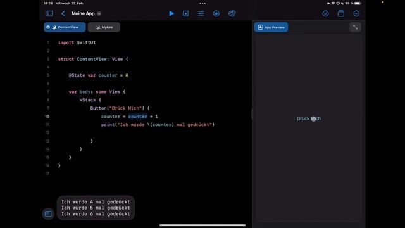The width and height of the screenshot is (405, 228).
Task: Expand the preview to fullscreen
Action: (356, 27)
